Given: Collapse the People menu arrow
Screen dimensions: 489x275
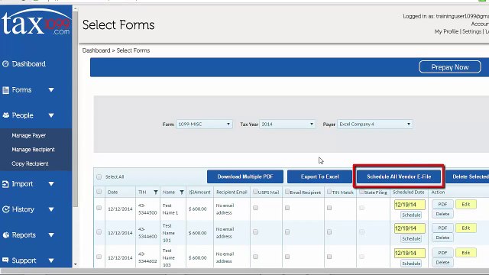Looking at the screenshot, I should point(51,115).
